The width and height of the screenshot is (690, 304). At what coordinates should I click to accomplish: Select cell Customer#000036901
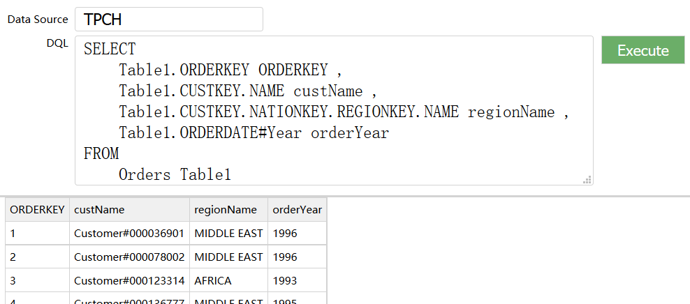[129, 233]
